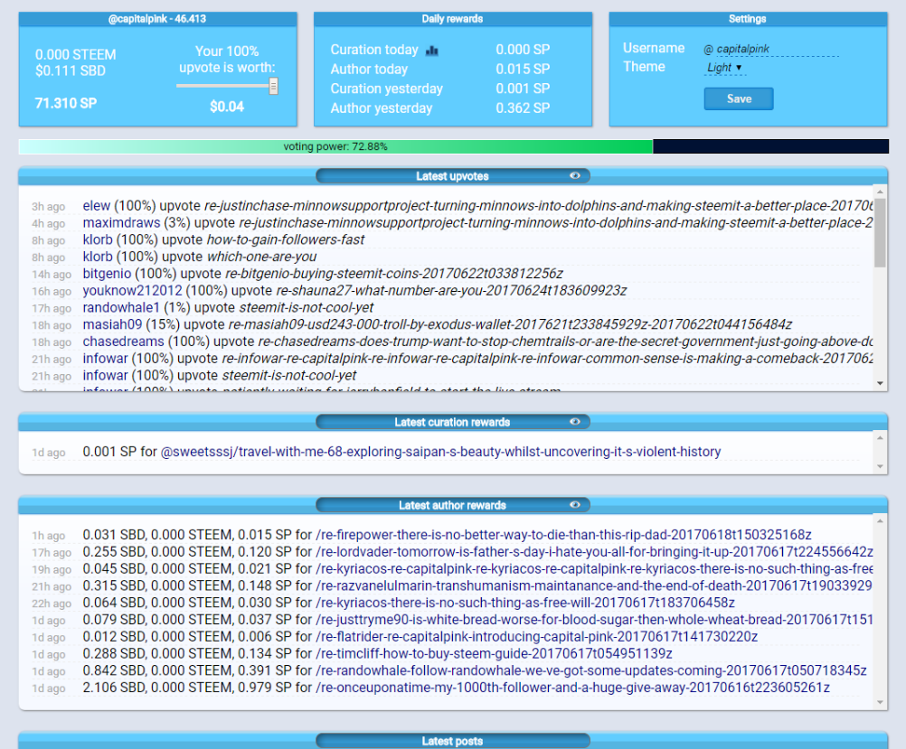This screenshot has width=906, height=749.
Task: Click the $0.04 upvote worth value
Action: (227, 107)
